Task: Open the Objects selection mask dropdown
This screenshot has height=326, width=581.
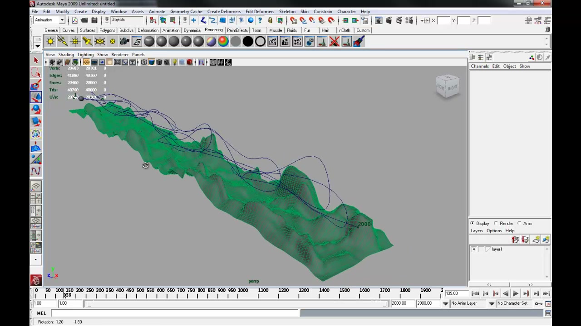Action: click(x=107, y=20)
